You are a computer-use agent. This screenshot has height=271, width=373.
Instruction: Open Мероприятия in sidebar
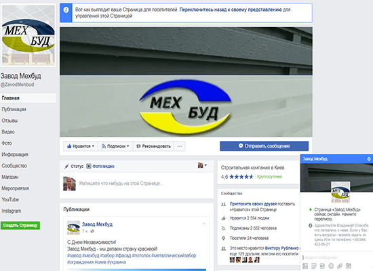[x=15, y=188]
